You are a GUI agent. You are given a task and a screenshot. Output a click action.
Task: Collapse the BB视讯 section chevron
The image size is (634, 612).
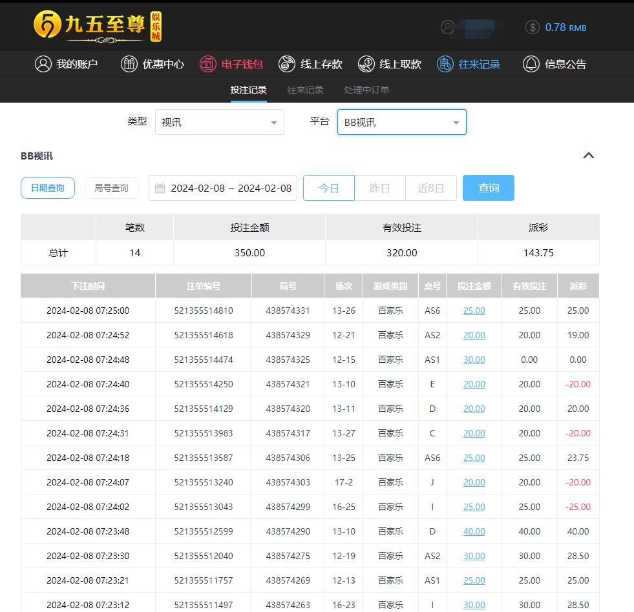(x=588, y=156)
